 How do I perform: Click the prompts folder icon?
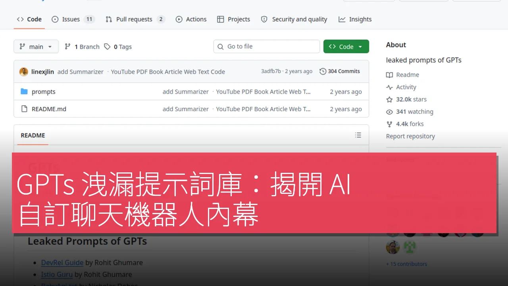pyautogui.click(x=24, y=91)
